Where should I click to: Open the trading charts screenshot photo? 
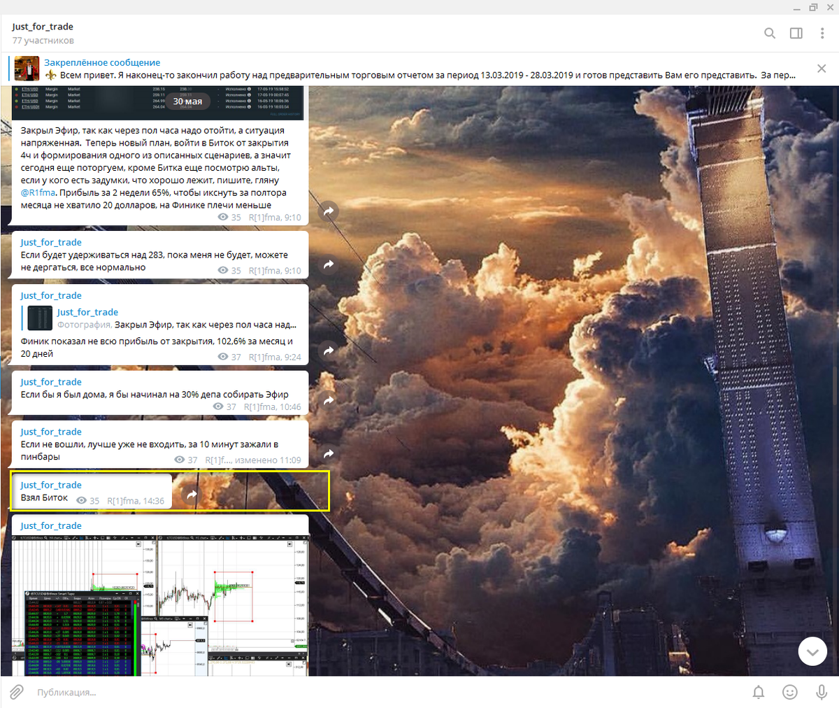click(160, 606)
